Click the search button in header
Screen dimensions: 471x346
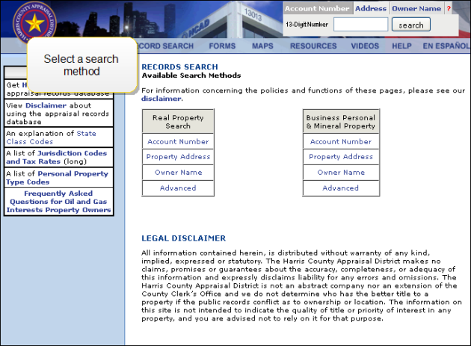point(411,25)
